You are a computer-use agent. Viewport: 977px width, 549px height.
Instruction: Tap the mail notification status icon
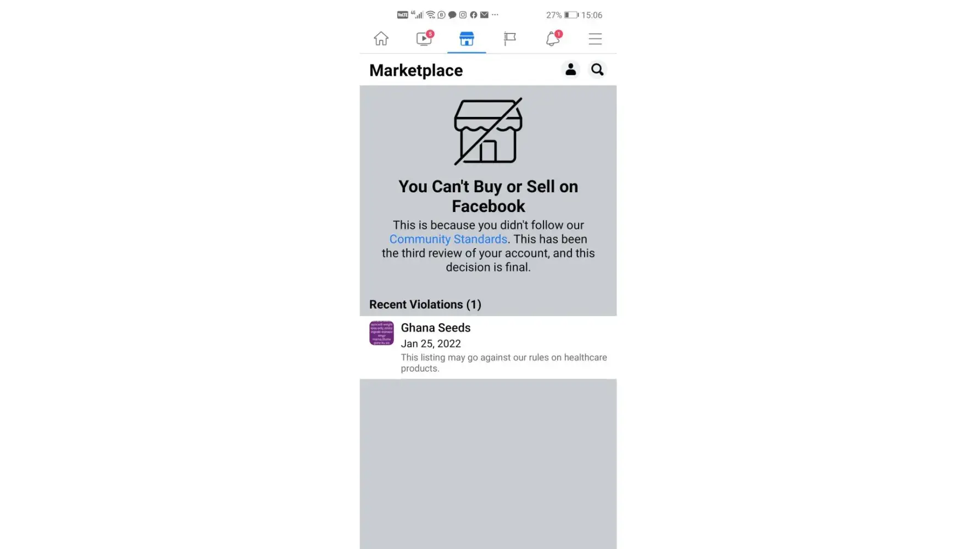click(484, 15)
